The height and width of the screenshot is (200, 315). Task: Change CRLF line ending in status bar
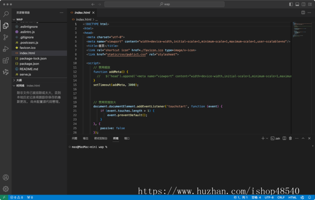coord(281,197)
